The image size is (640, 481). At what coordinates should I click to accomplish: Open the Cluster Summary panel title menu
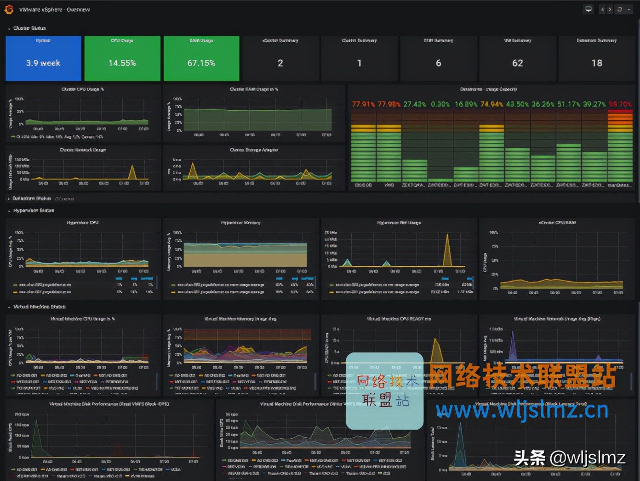[x=360, y=40]
